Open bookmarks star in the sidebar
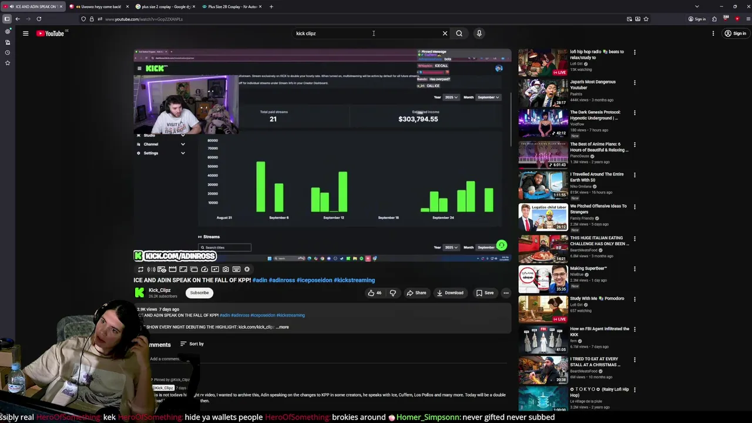Screen dimensions: 752x423 coord(8,63)
